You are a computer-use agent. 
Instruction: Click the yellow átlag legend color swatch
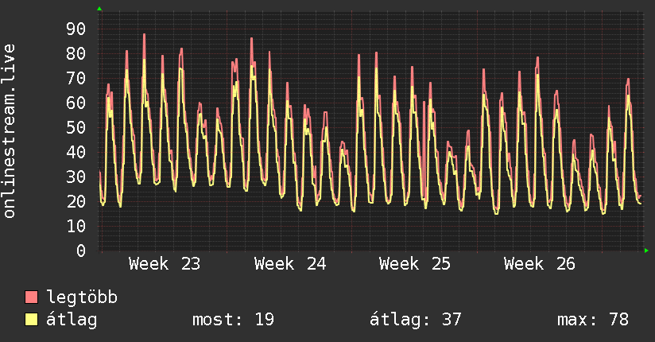click(x=31, y=320)
